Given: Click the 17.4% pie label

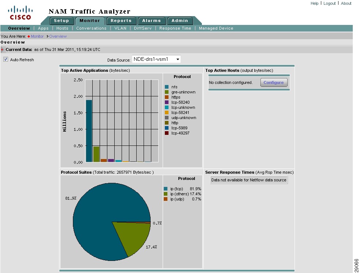Looking at the screenshot, I should pyautogui.click(x=151, y=247).
